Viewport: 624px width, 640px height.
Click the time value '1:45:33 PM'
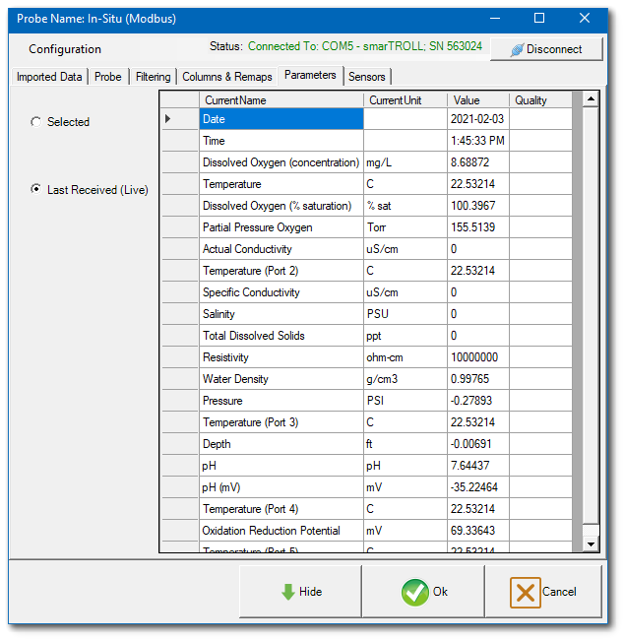click(478, 141)
